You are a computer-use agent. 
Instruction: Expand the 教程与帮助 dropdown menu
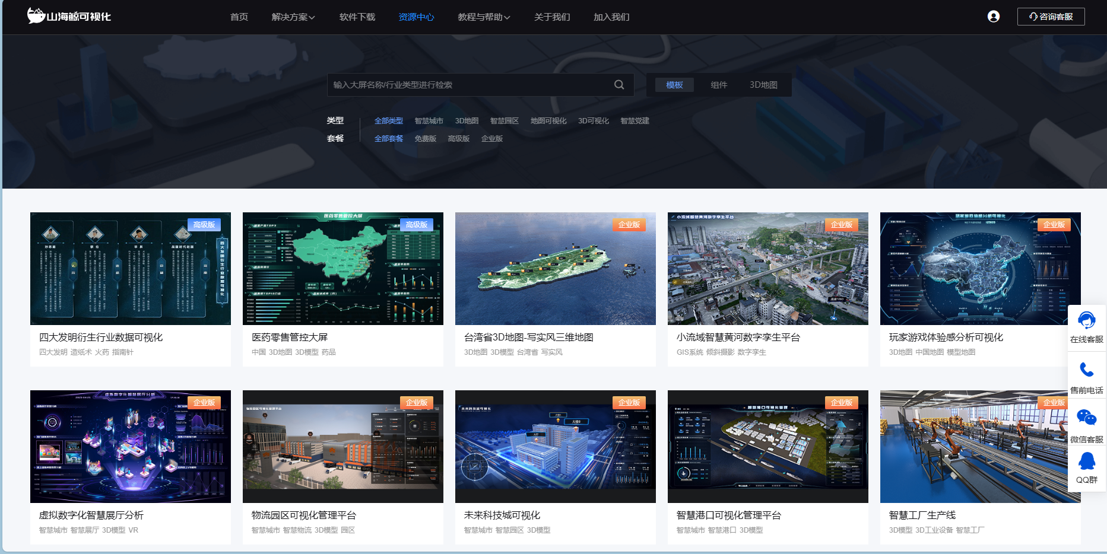click(484, 17)
